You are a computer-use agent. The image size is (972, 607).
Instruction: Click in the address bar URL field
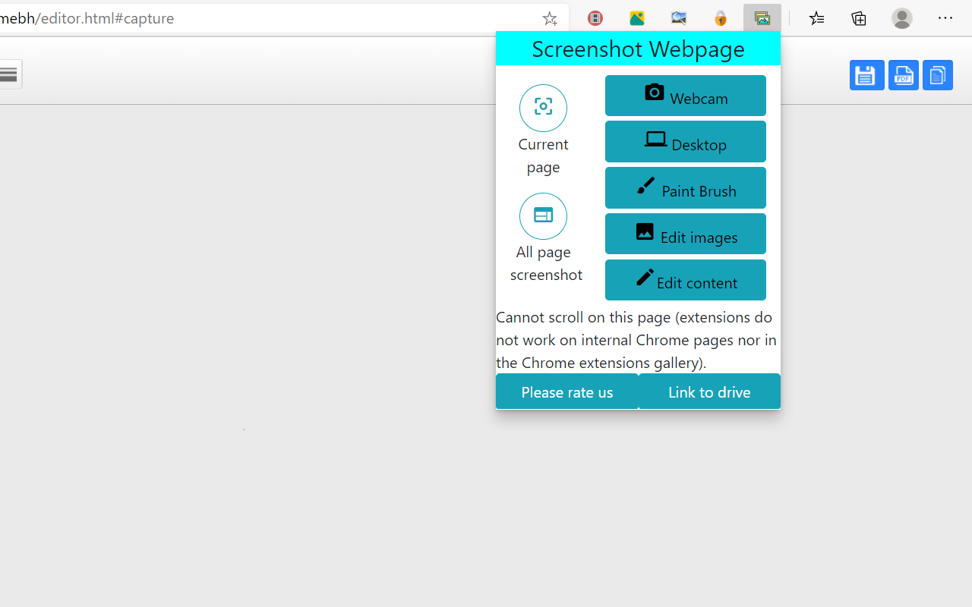click(266, 18)
